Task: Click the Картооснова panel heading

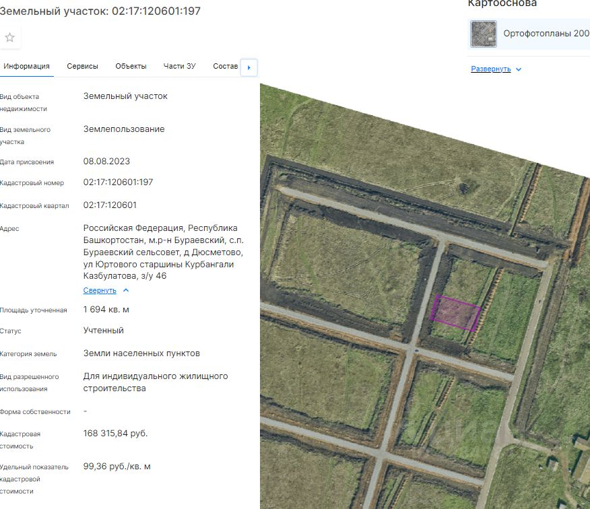Action: coord(502,4)
